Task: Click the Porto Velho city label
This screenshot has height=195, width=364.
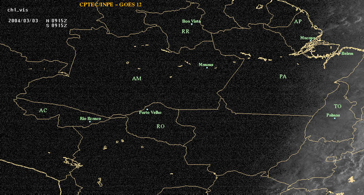Action: click(150, 113)
